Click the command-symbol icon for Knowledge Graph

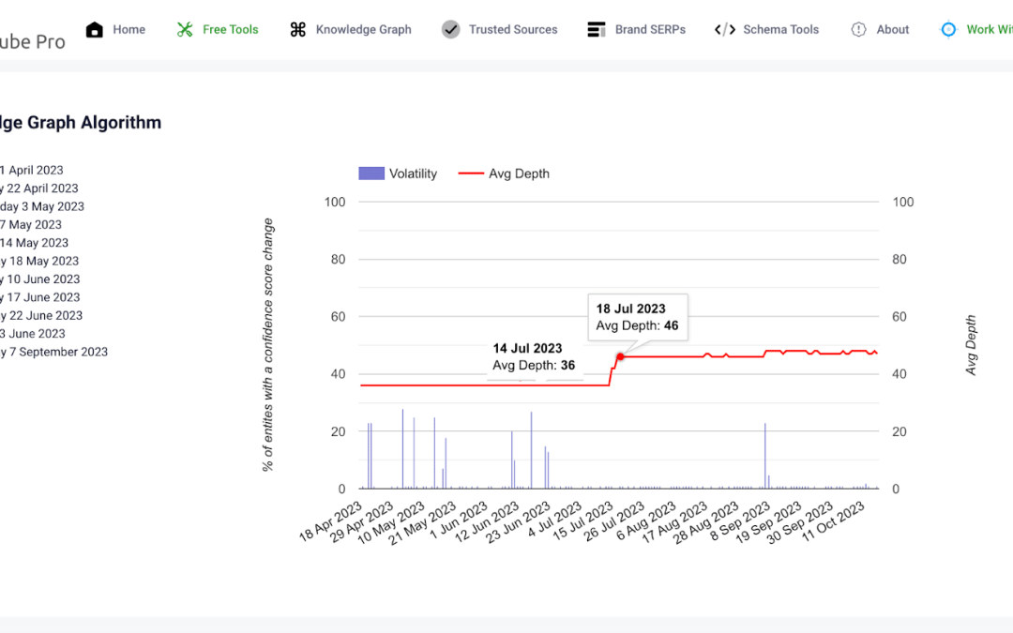point(297,29)
